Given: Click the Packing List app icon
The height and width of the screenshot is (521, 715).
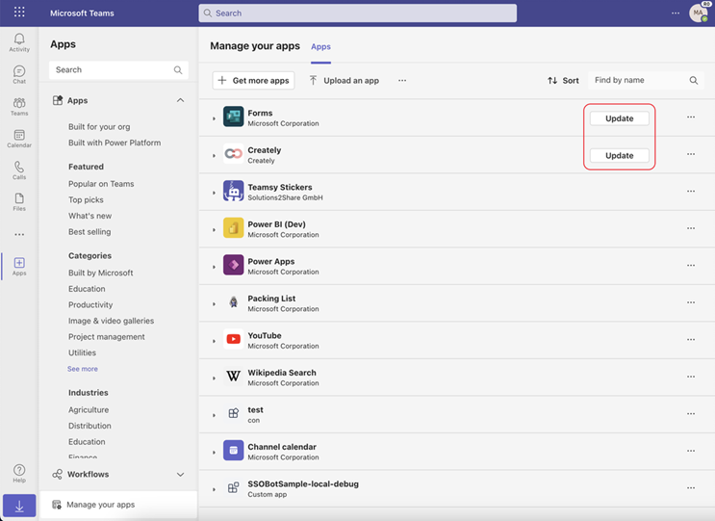Looking at the screenshot, I should coord(234,302).
